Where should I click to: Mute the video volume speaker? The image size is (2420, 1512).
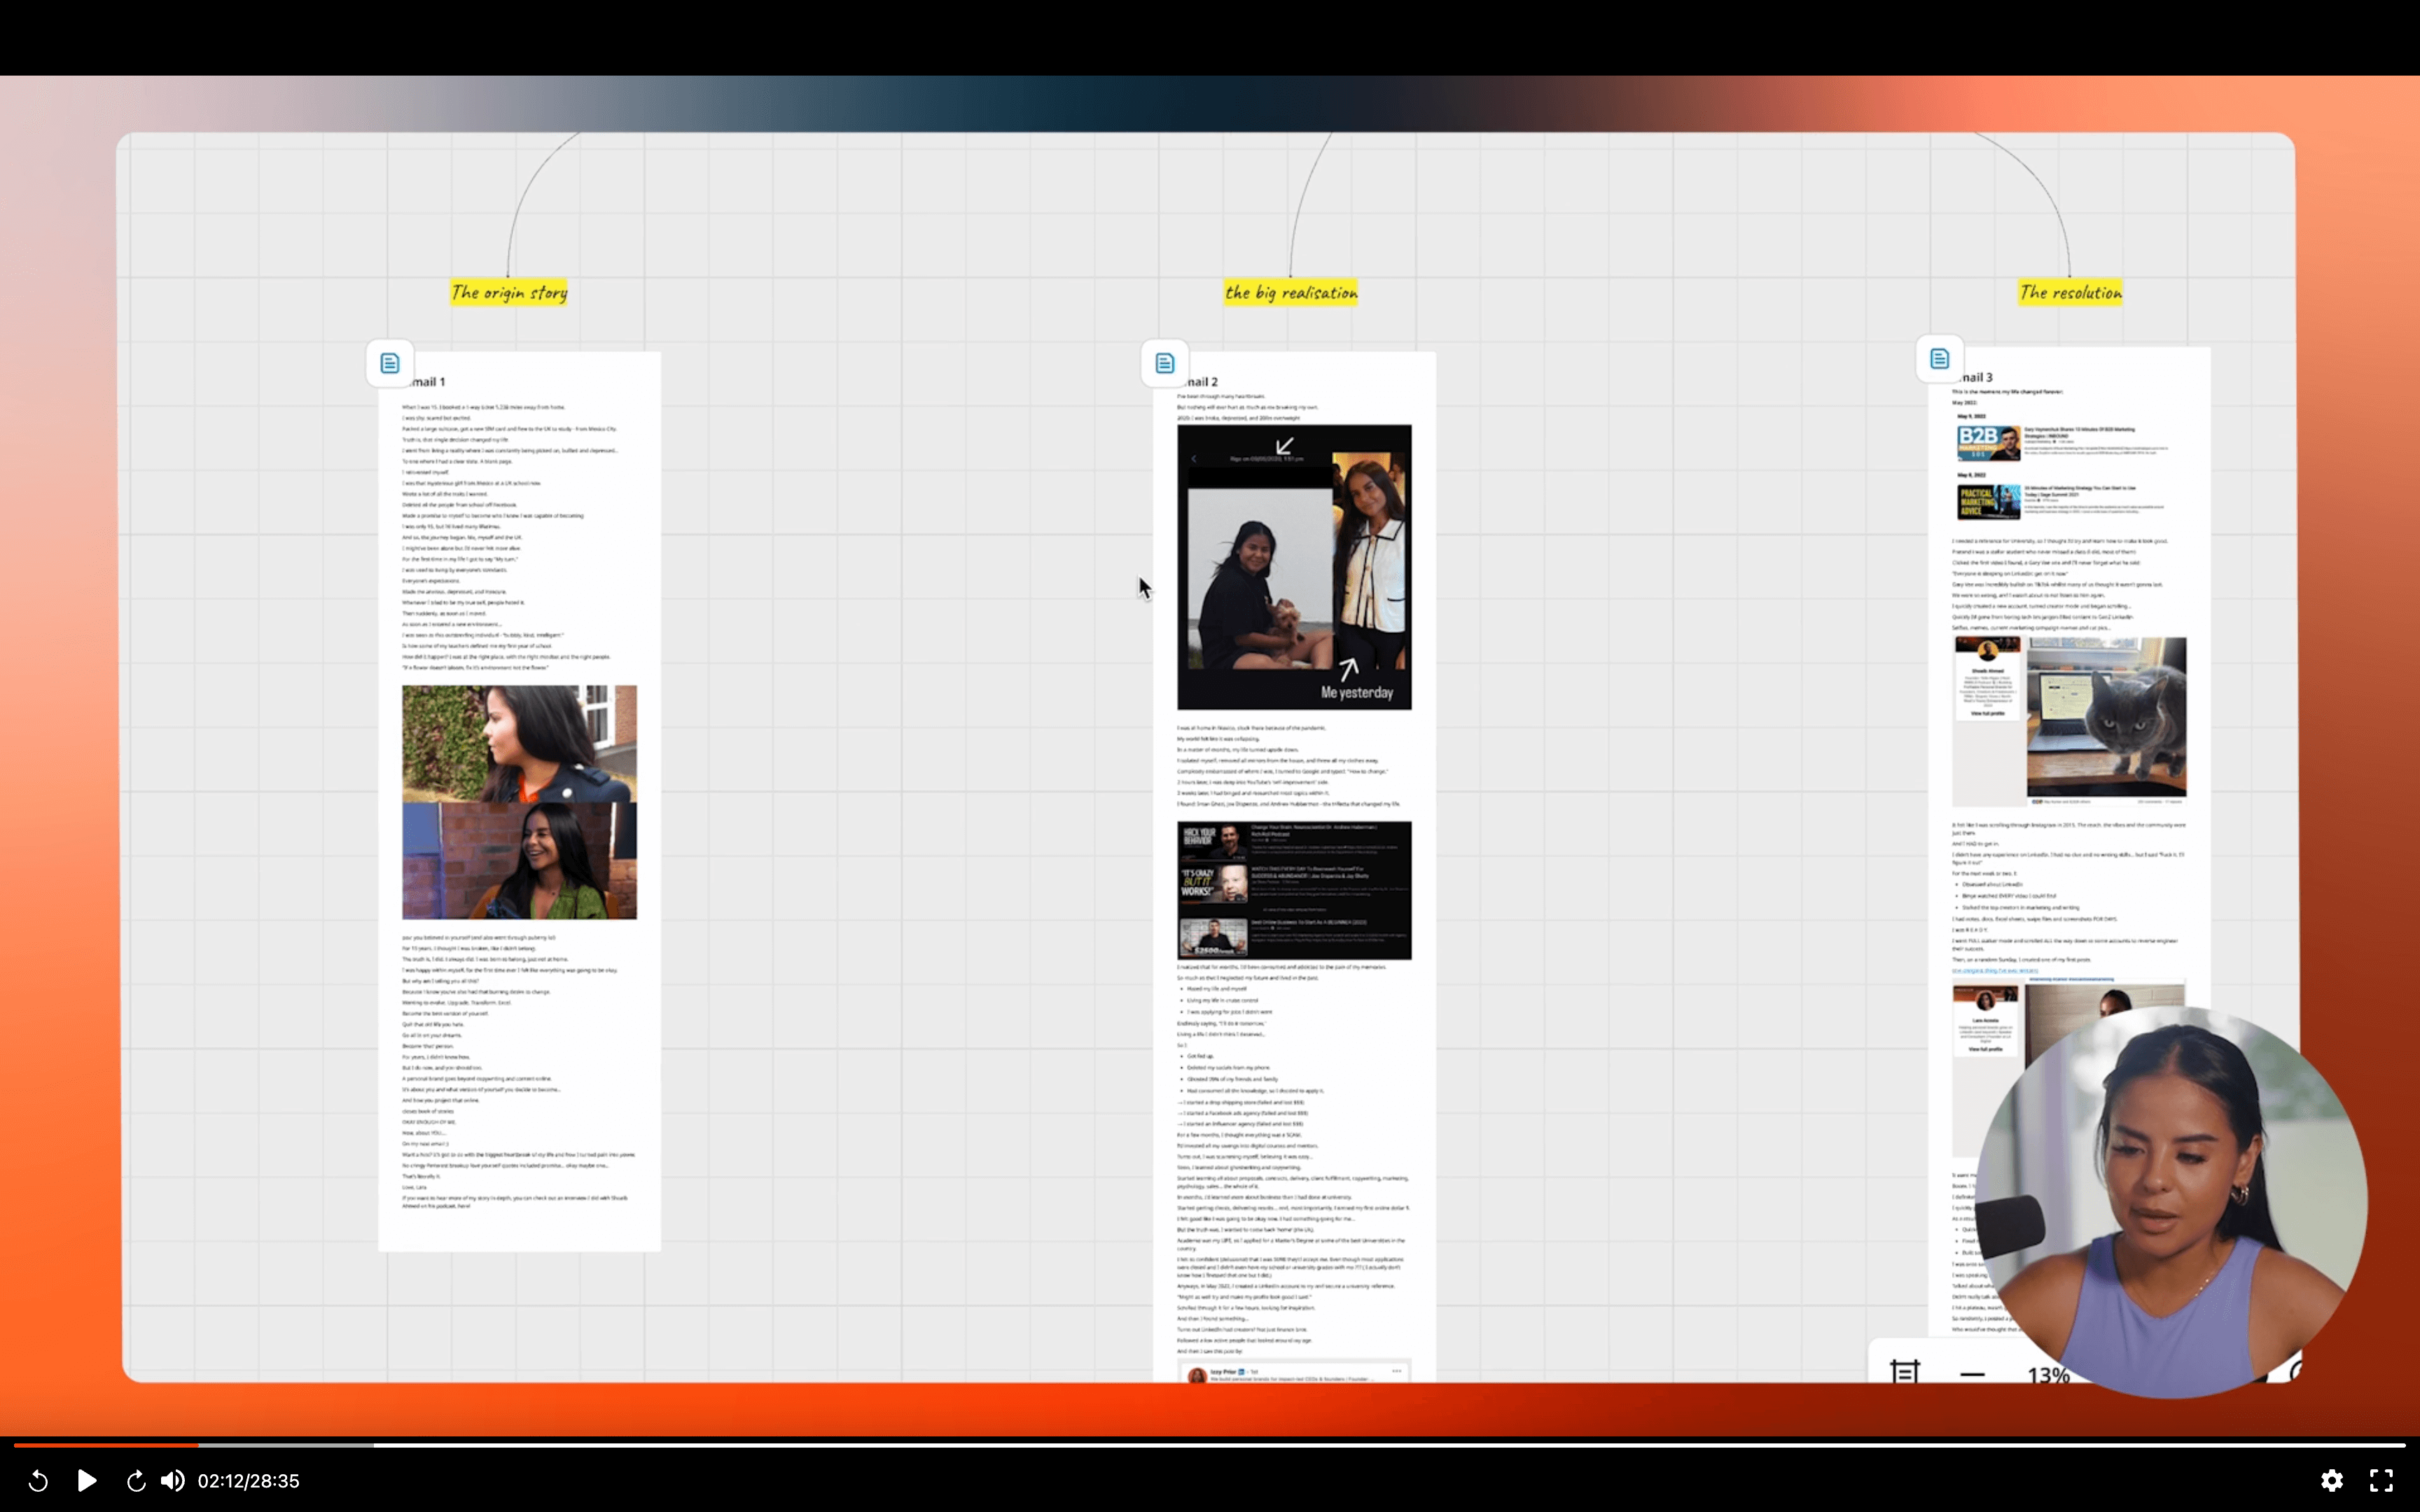tap(172, 1481)
